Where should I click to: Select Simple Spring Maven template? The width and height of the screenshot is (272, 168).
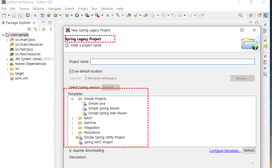(104, 108)
